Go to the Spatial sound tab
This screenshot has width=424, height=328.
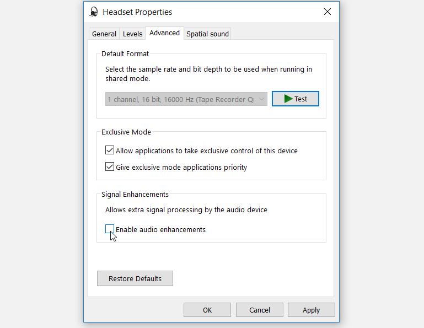(207, 34)
